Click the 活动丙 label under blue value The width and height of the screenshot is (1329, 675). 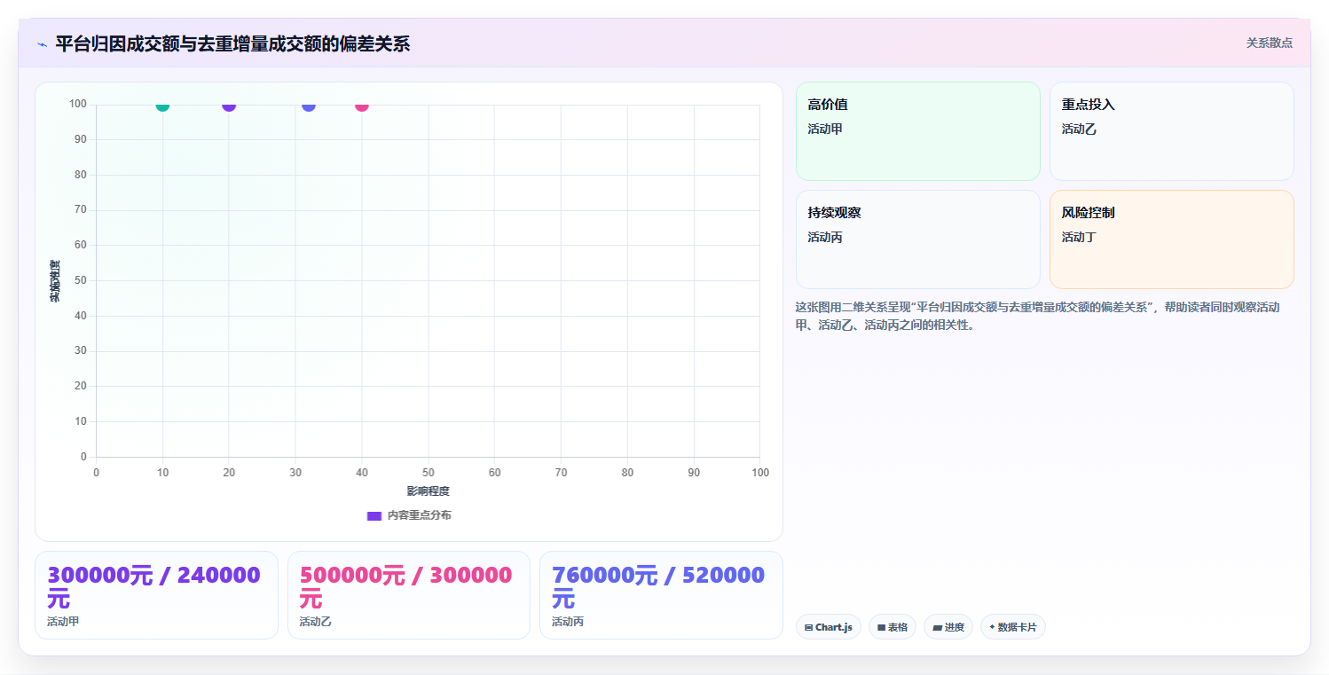click(568, 622)
